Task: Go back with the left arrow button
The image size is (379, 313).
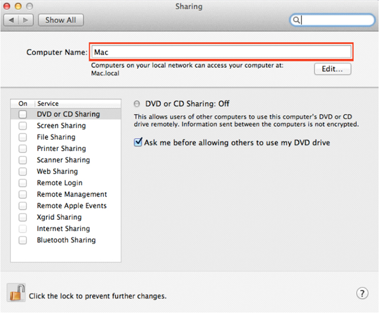Action: pyautogui.click(x=11, y=20)
